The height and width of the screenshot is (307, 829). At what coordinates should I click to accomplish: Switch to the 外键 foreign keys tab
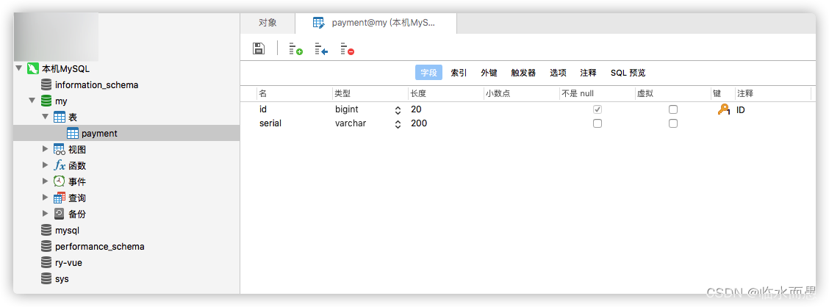(x=489, y=73)
